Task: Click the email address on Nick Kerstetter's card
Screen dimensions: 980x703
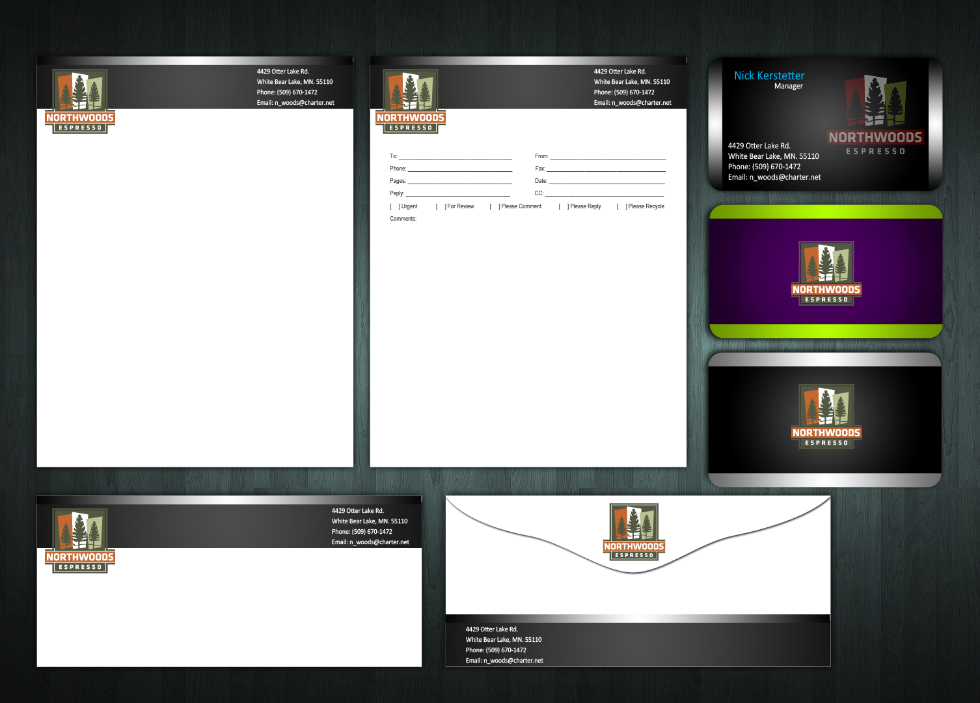Action: [785, 177]
